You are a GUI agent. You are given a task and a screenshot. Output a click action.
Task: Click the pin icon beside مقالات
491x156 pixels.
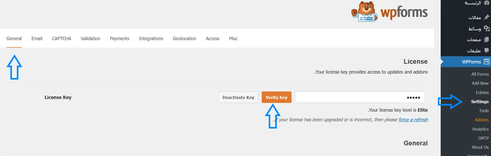487,17
